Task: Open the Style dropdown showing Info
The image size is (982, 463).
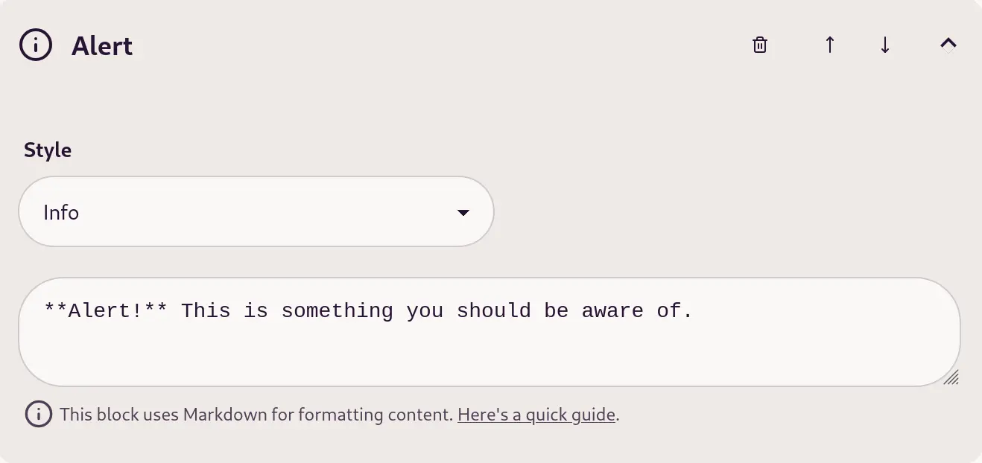Action: (256, 211)
